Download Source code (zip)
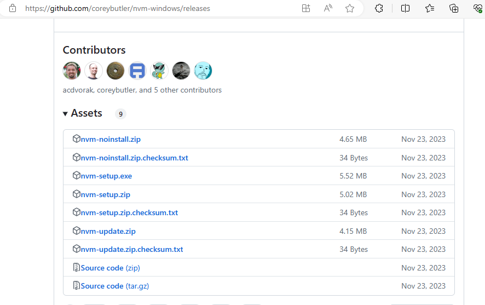 (x=110, y=268)
